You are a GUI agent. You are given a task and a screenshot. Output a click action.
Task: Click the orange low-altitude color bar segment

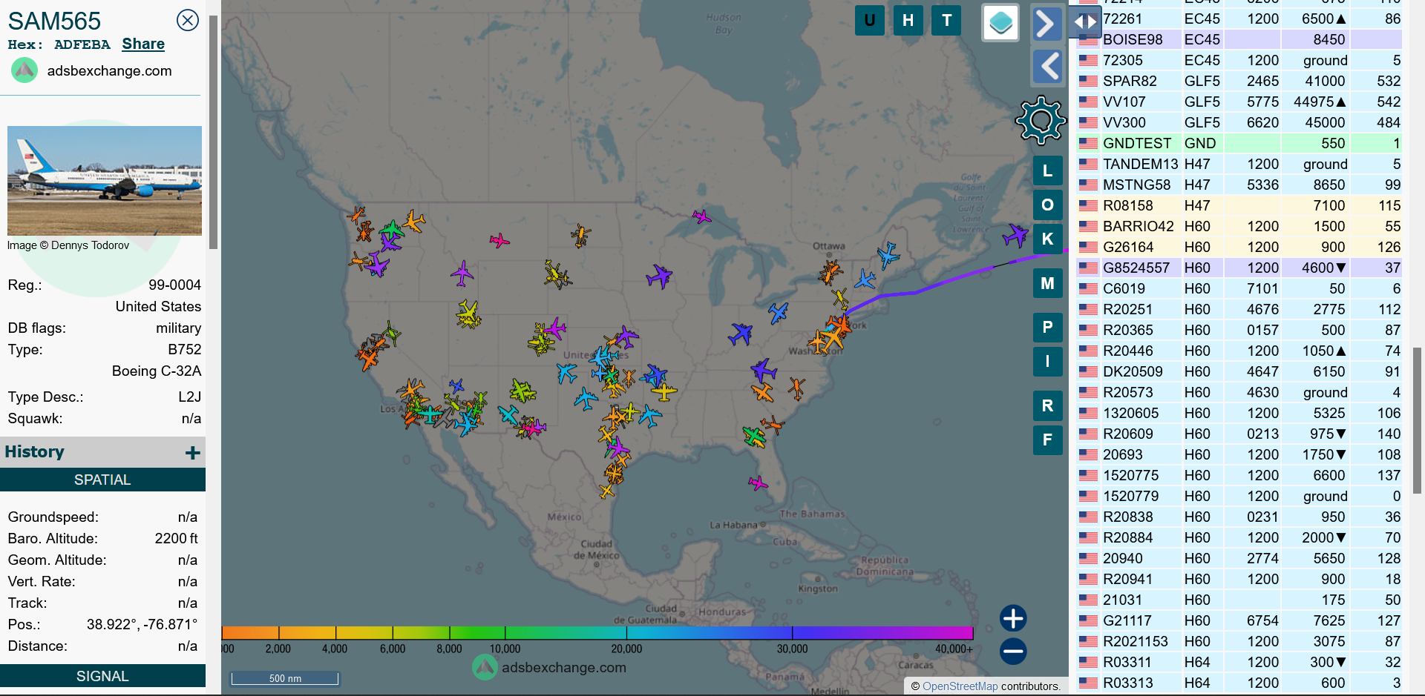click(250, 633)
